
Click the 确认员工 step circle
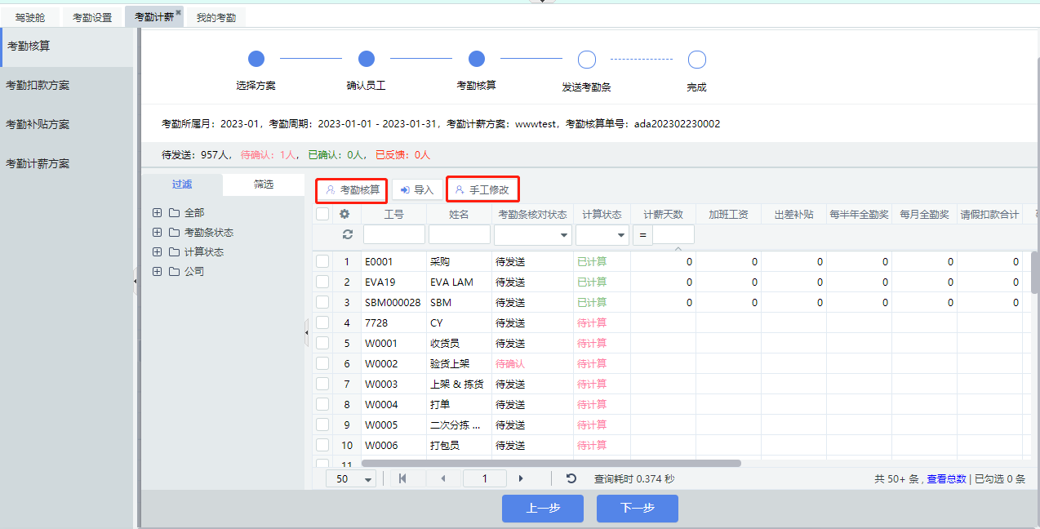point(367,59)
